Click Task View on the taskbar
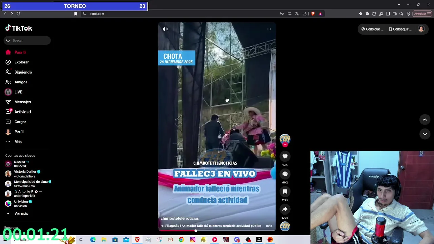 coord(81,240)
